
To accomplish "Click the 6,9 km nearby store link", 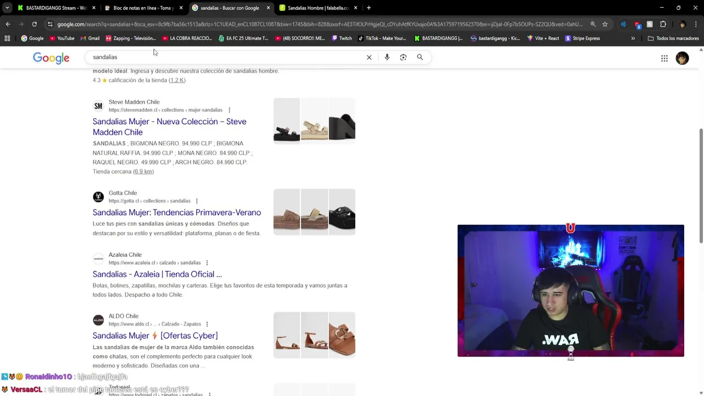I will pos(143,172).
